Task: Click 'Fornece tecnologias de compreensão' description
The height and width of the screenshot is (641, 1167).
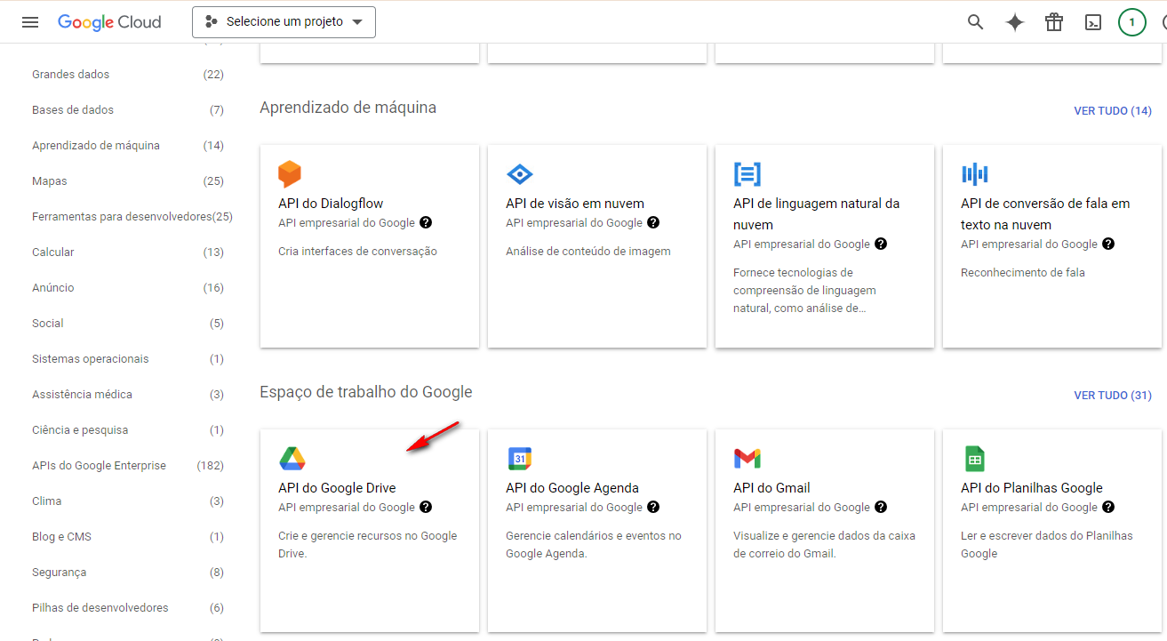Action: (x=804, y=291)
